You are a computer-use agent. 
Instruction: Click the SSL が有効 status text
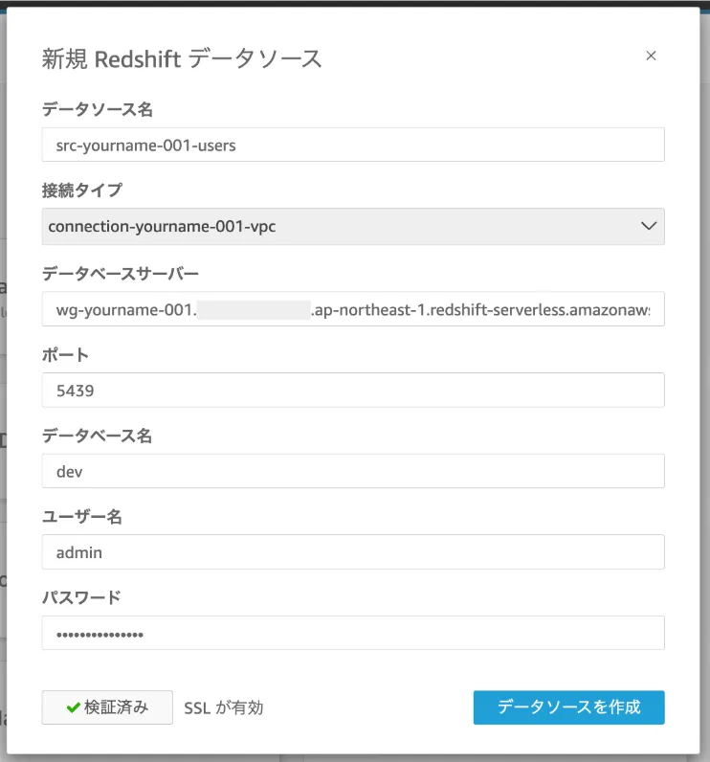(224, 708)
